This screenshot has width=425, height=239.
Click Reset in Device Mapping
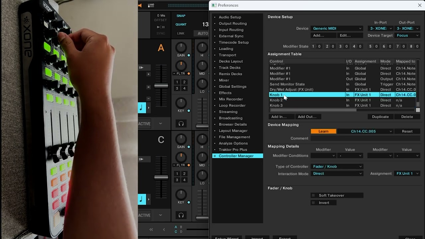[407, 131]
